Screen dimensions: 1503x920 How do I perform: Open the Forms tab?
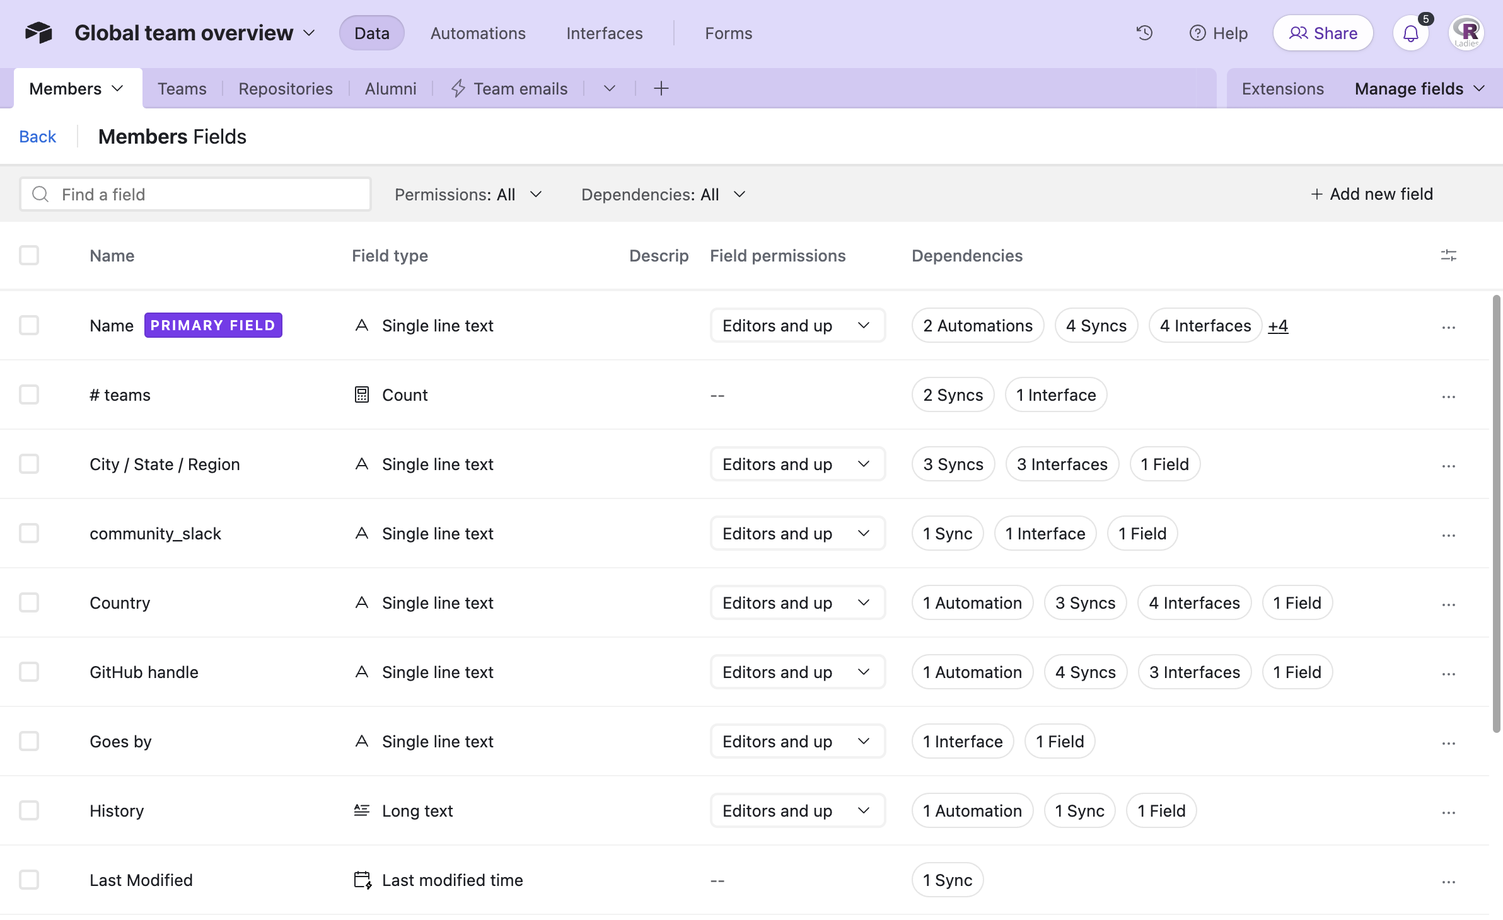coord(728,33)
